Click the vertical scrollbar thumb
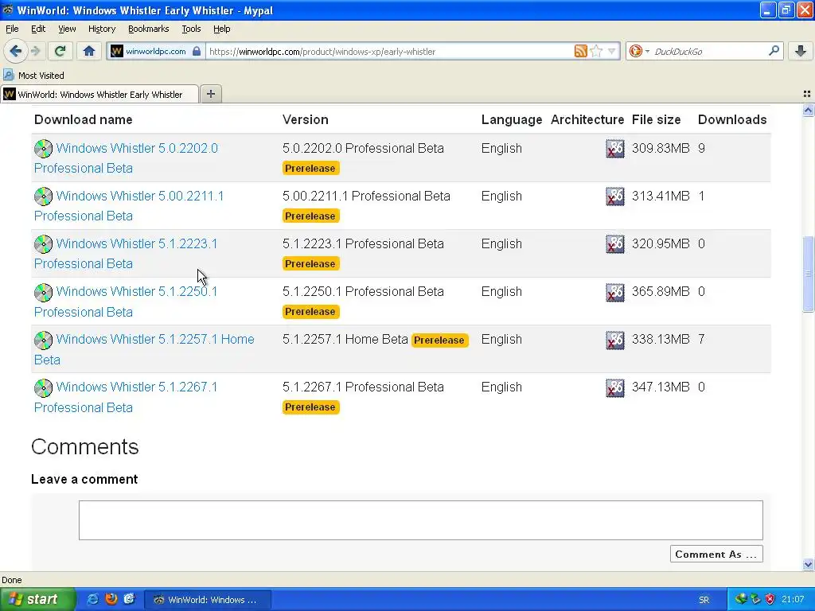Viewport: 815px width, 611px height. pos(808,274)
